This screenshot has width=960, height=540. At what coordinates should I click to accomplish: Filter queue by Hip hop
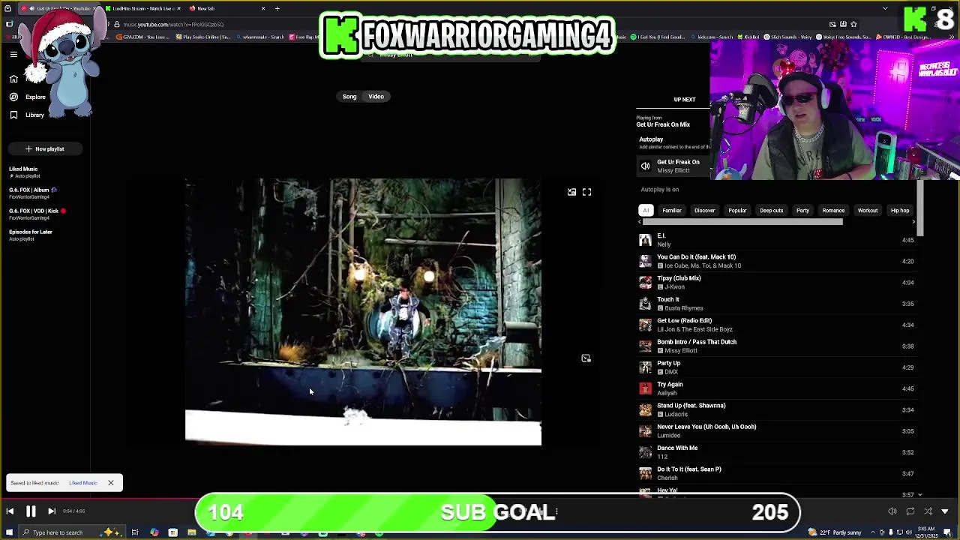(899, 210)
